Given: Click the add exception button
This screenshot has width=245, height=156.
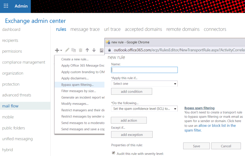Looking at the screenshot, I should pos(132,135).
